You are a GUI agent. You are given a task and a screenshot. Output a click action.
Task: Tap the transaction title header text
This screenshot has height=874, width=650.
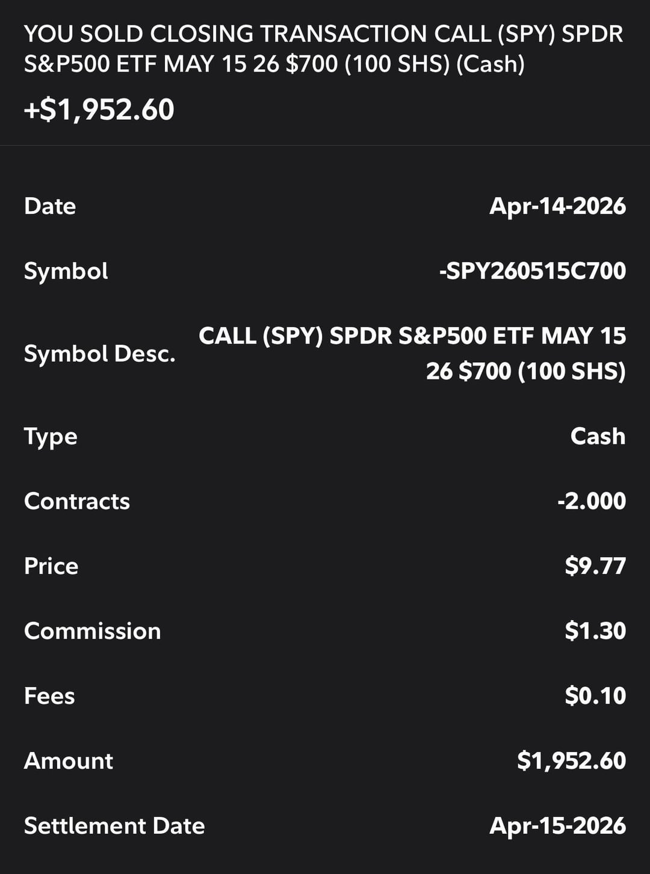point(324,49)
